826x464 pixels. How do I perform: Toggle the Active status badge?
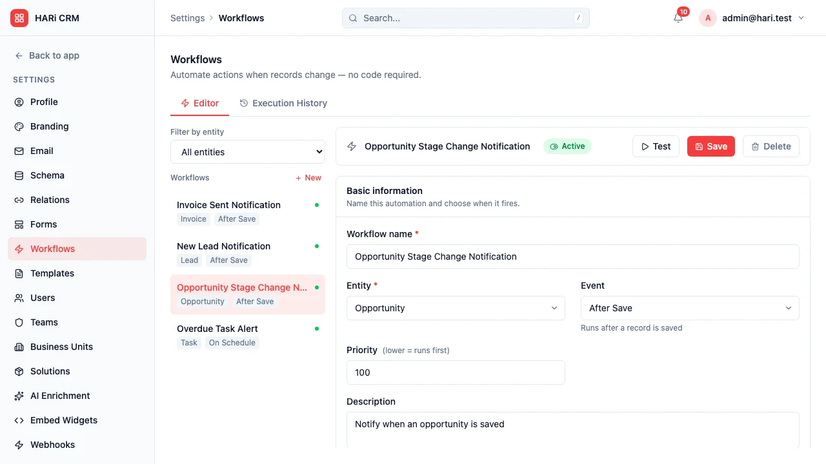pos(567,146)
